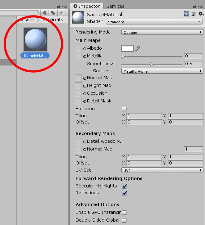
Task: Click the Metallic texture slot
Action: [x=78, y=56]
